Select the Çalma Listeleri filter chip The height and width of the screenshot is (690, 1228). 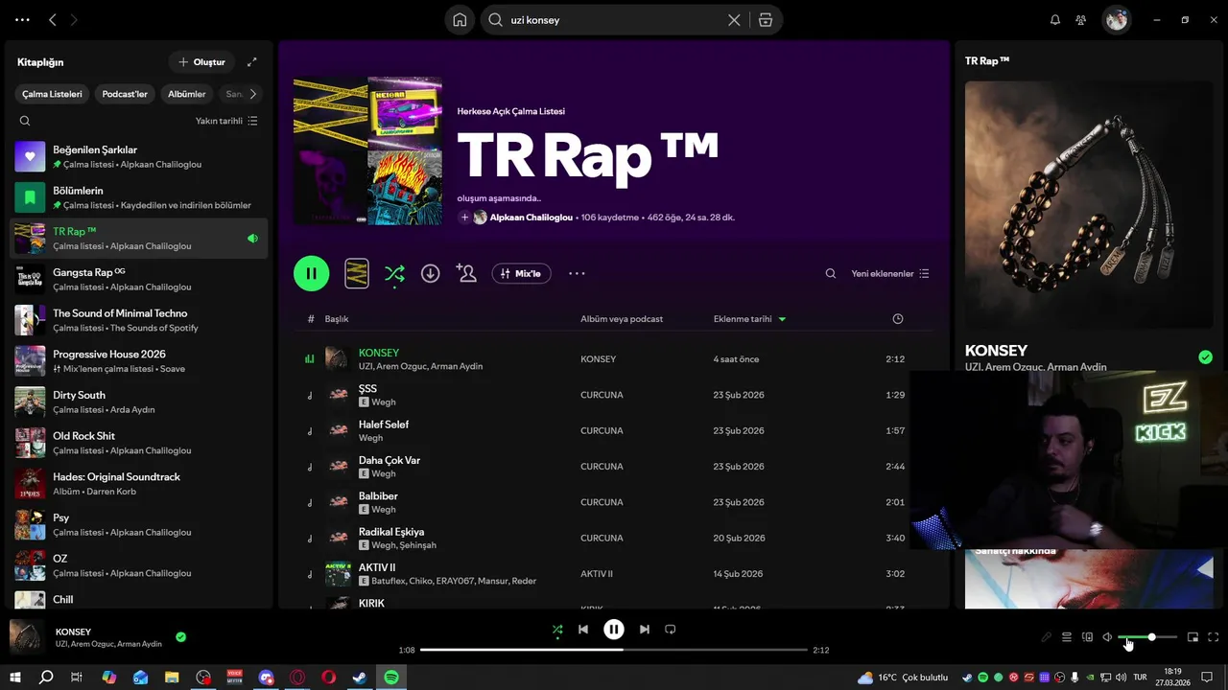53,94
